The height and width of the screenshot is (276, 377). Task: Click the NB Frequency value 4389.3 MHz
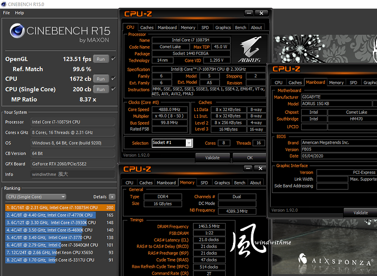coord(237,212)
